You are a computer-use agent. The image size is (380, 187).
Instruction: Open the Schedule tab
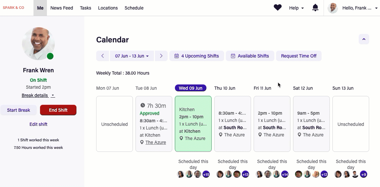[134, 8]
